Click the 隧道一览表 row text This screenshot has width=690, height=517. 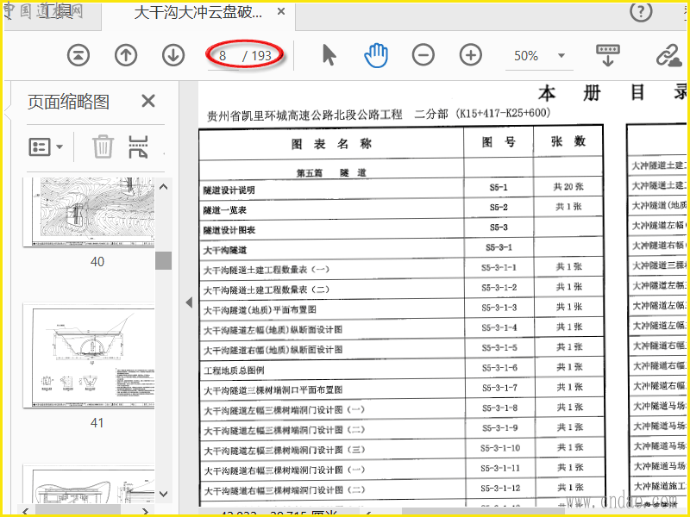click(225, 210)
